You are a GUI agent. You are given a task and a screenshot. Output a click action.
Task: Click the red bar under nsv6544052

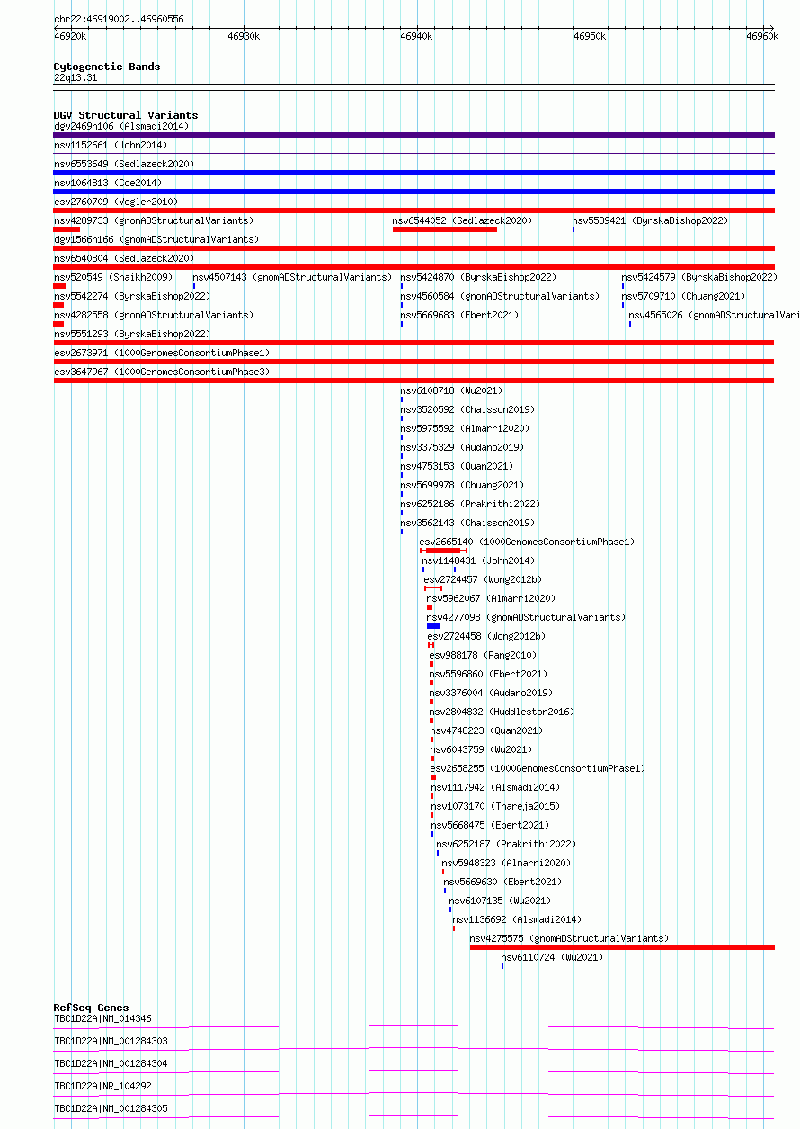click(x=445, y=229)
